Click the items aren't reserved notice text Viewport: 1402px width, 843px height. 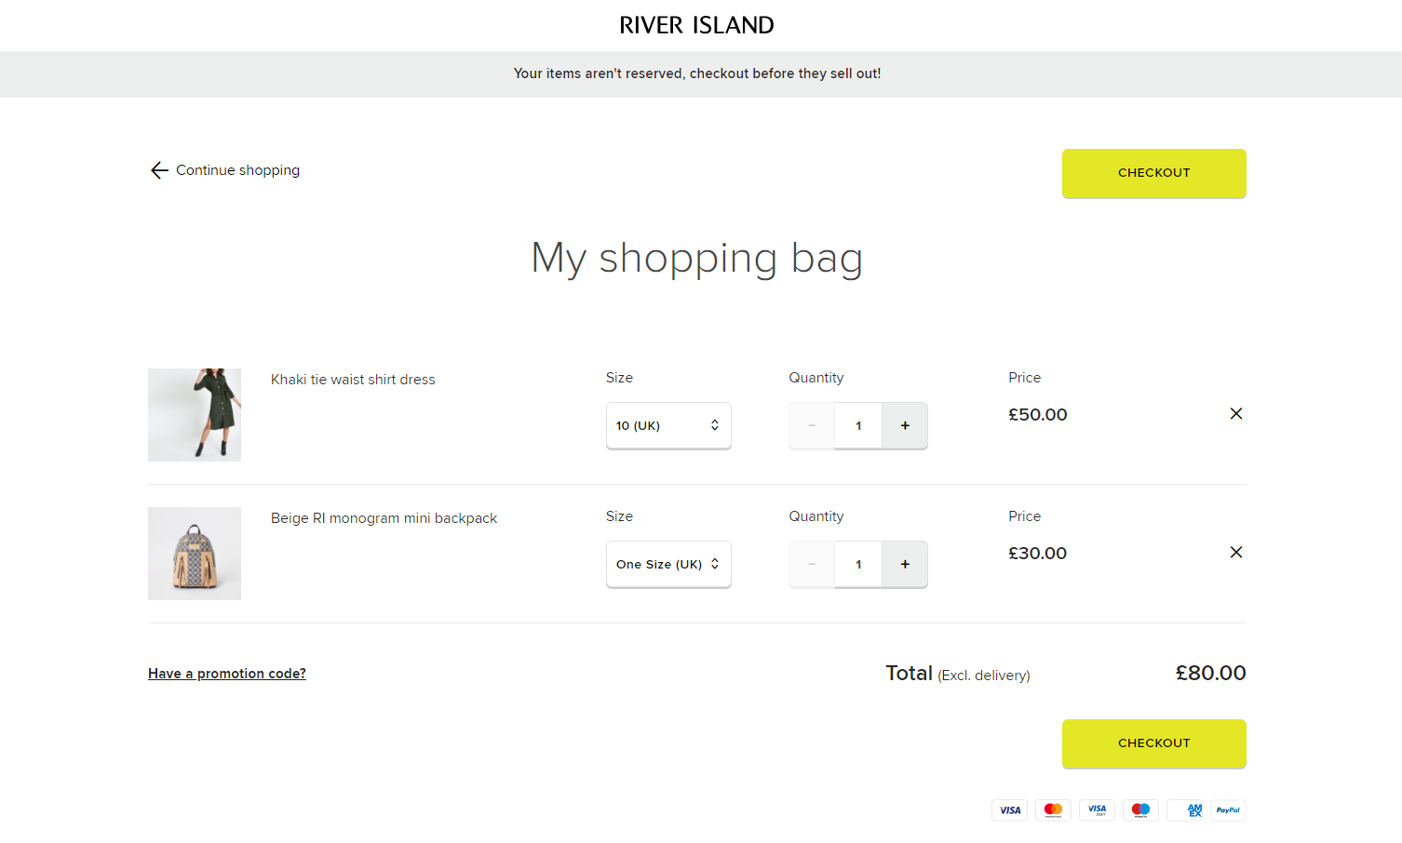coord(697,74)
